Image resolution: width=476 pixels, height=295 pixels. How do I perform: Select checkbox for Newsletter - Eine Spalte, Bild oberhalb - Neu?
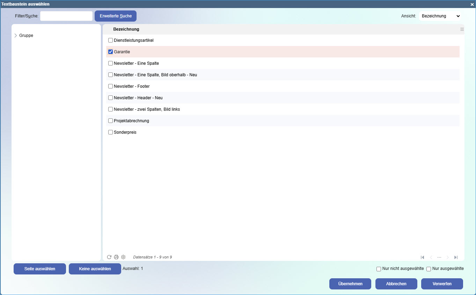(x=111, y=75)
